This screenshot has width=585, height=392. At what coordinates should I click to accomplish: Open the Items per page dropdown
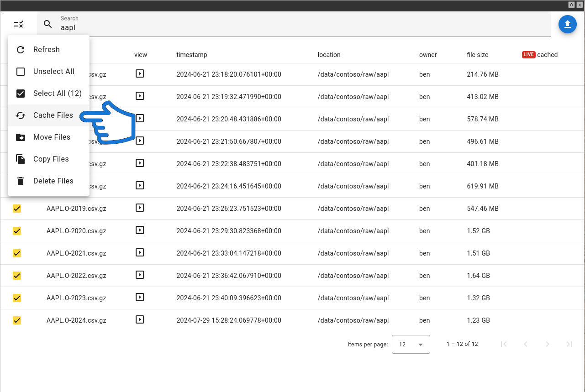click(x=411, y=345)
